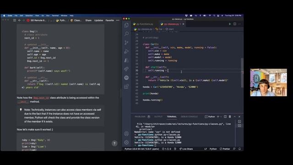Image resolution: width=293 pixels, height=165 pixels.
Task: Kill the terminal with trash icon
Action: [230, 116]
